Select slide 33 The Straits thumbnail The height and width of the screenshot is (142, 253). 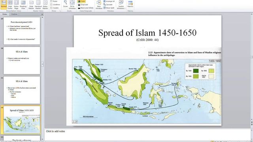[22, 138]
